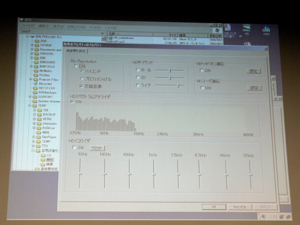Viewport: 300px width, 225px height.
Task: Expand the SUPPORT folder node
Action: (x=30, y=97)
